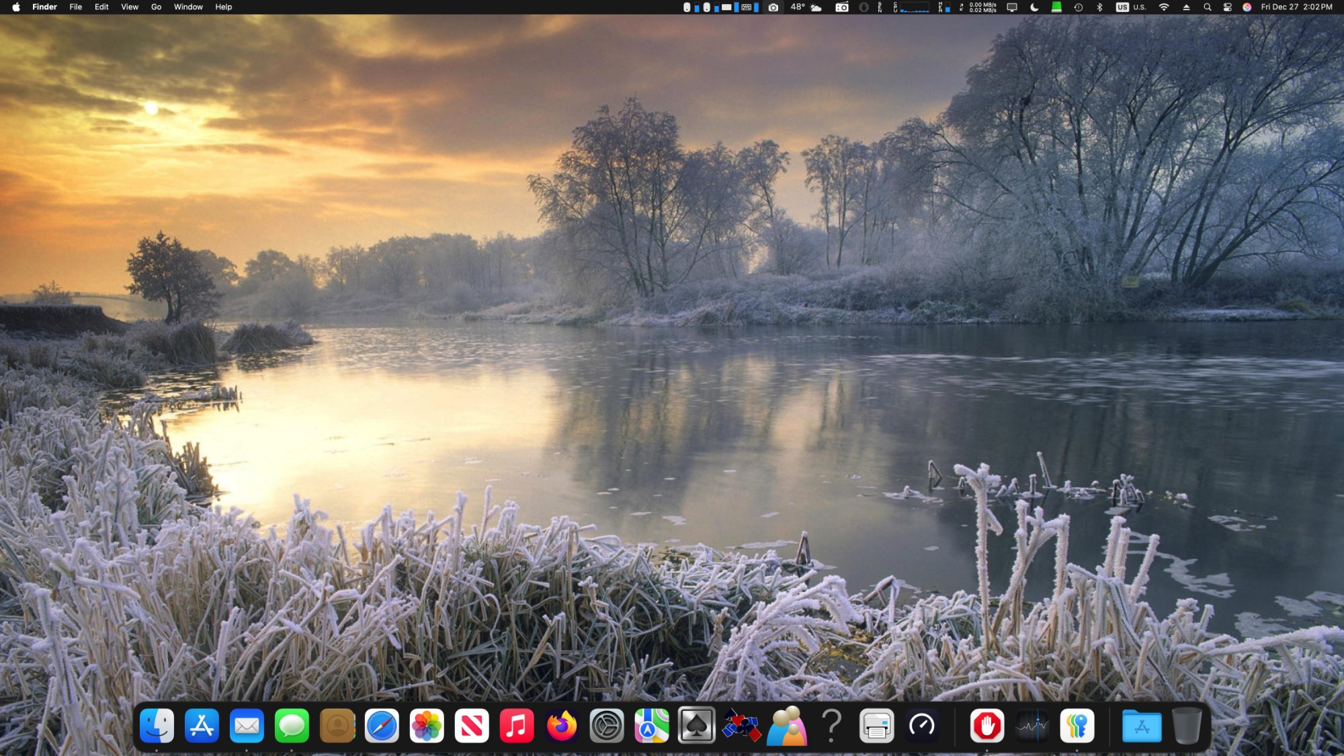
Task: Open Messages from the Dock
Action: 292,726
